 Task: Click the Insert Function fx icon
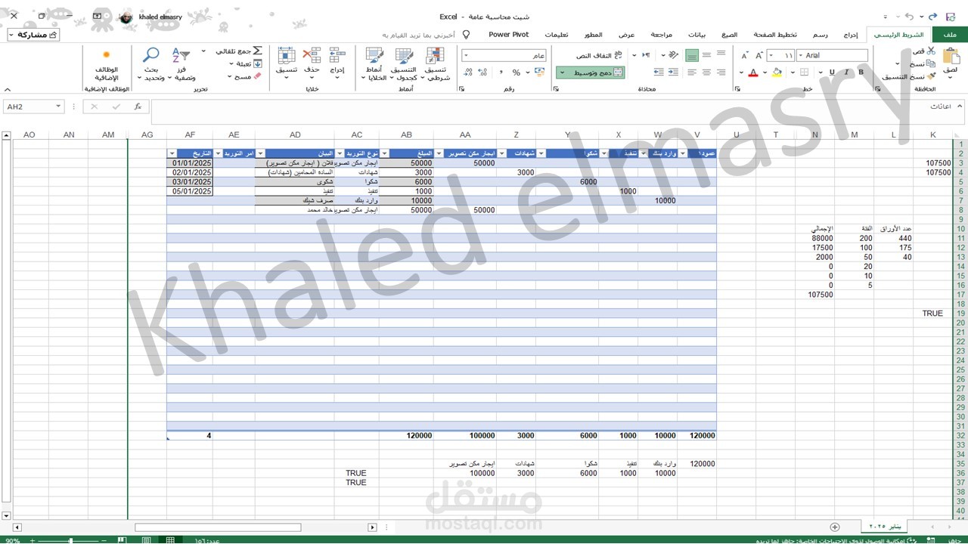[x=138, y=107]
